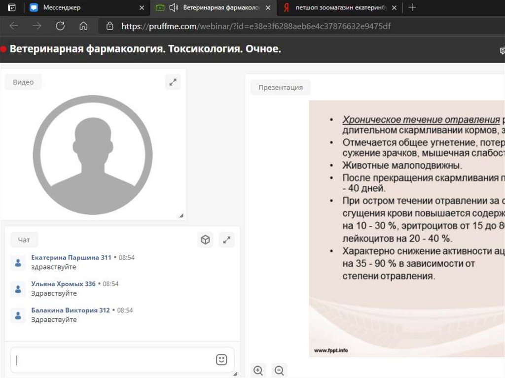The height and width of the screenshot is (378, 505).
Task: Zoom in on the presentation slide
Action: click(257, 370)
